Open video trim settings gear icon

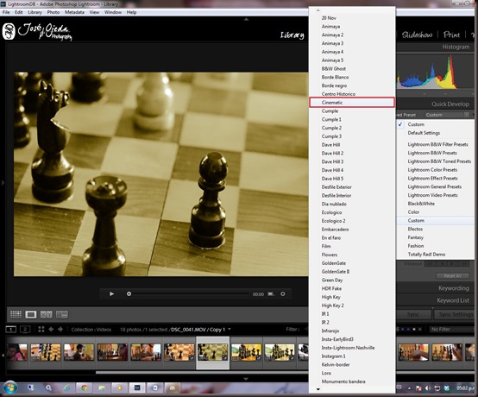coord(283,294)
